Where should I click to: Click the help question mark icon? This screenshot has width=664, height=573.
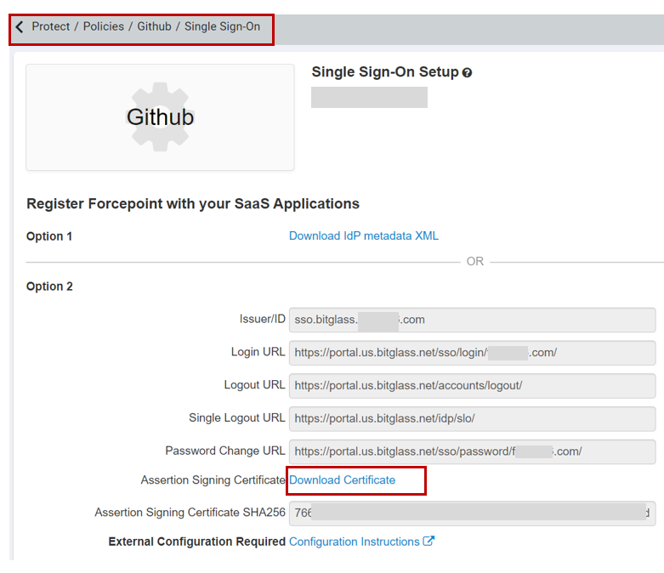(467, 73)
